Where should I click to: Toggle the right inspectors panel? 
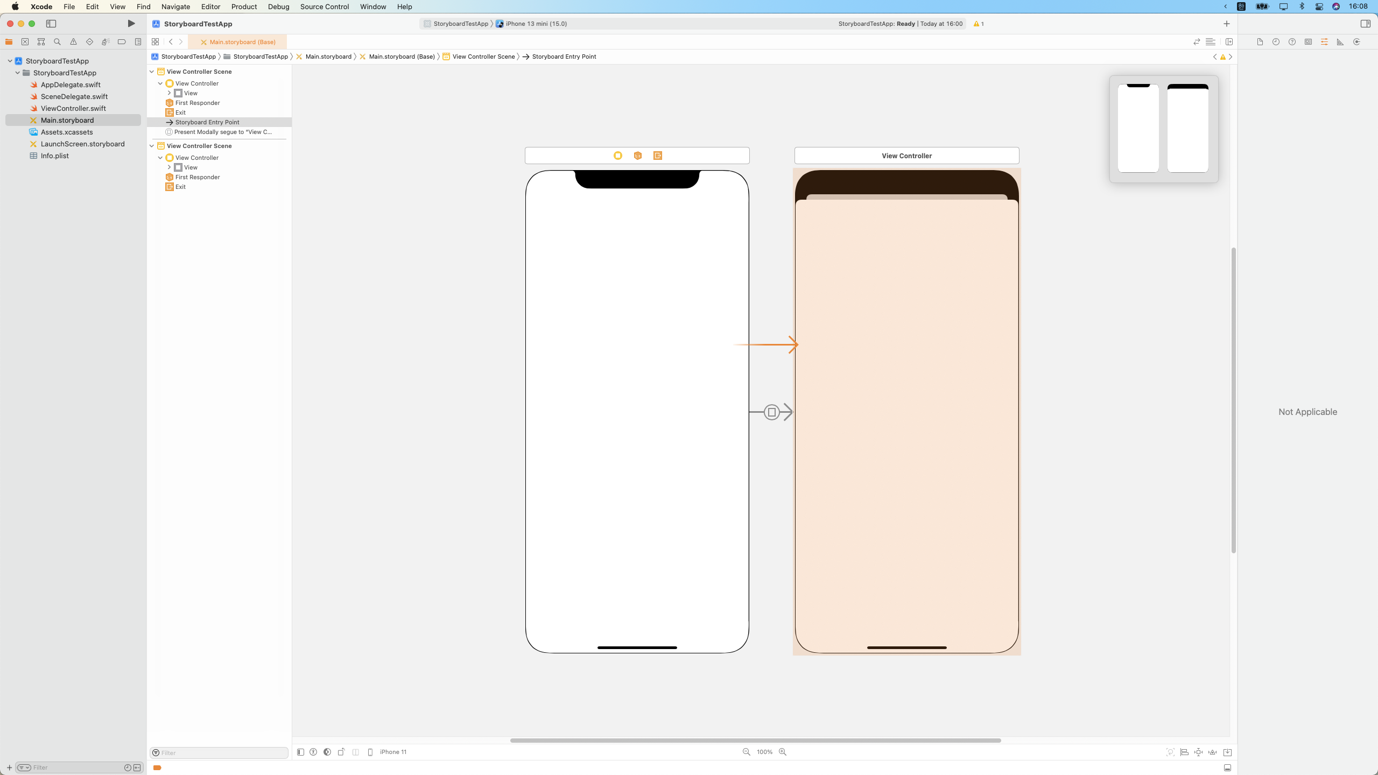tap(1365, 24)
